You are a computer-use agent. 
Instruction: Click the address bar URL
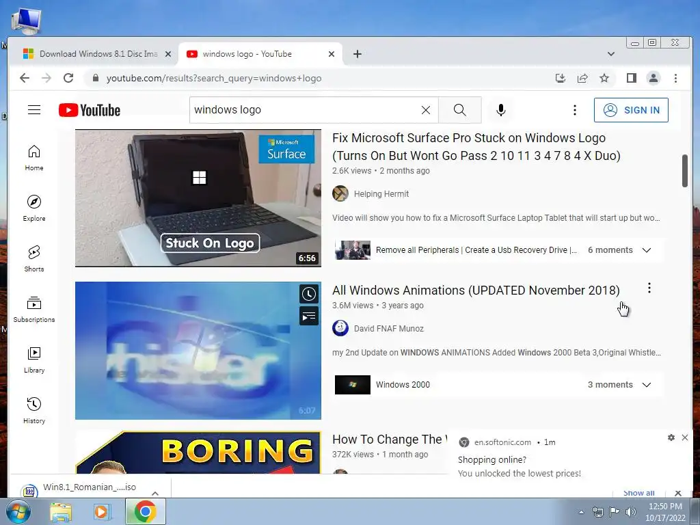coord(214,78)
